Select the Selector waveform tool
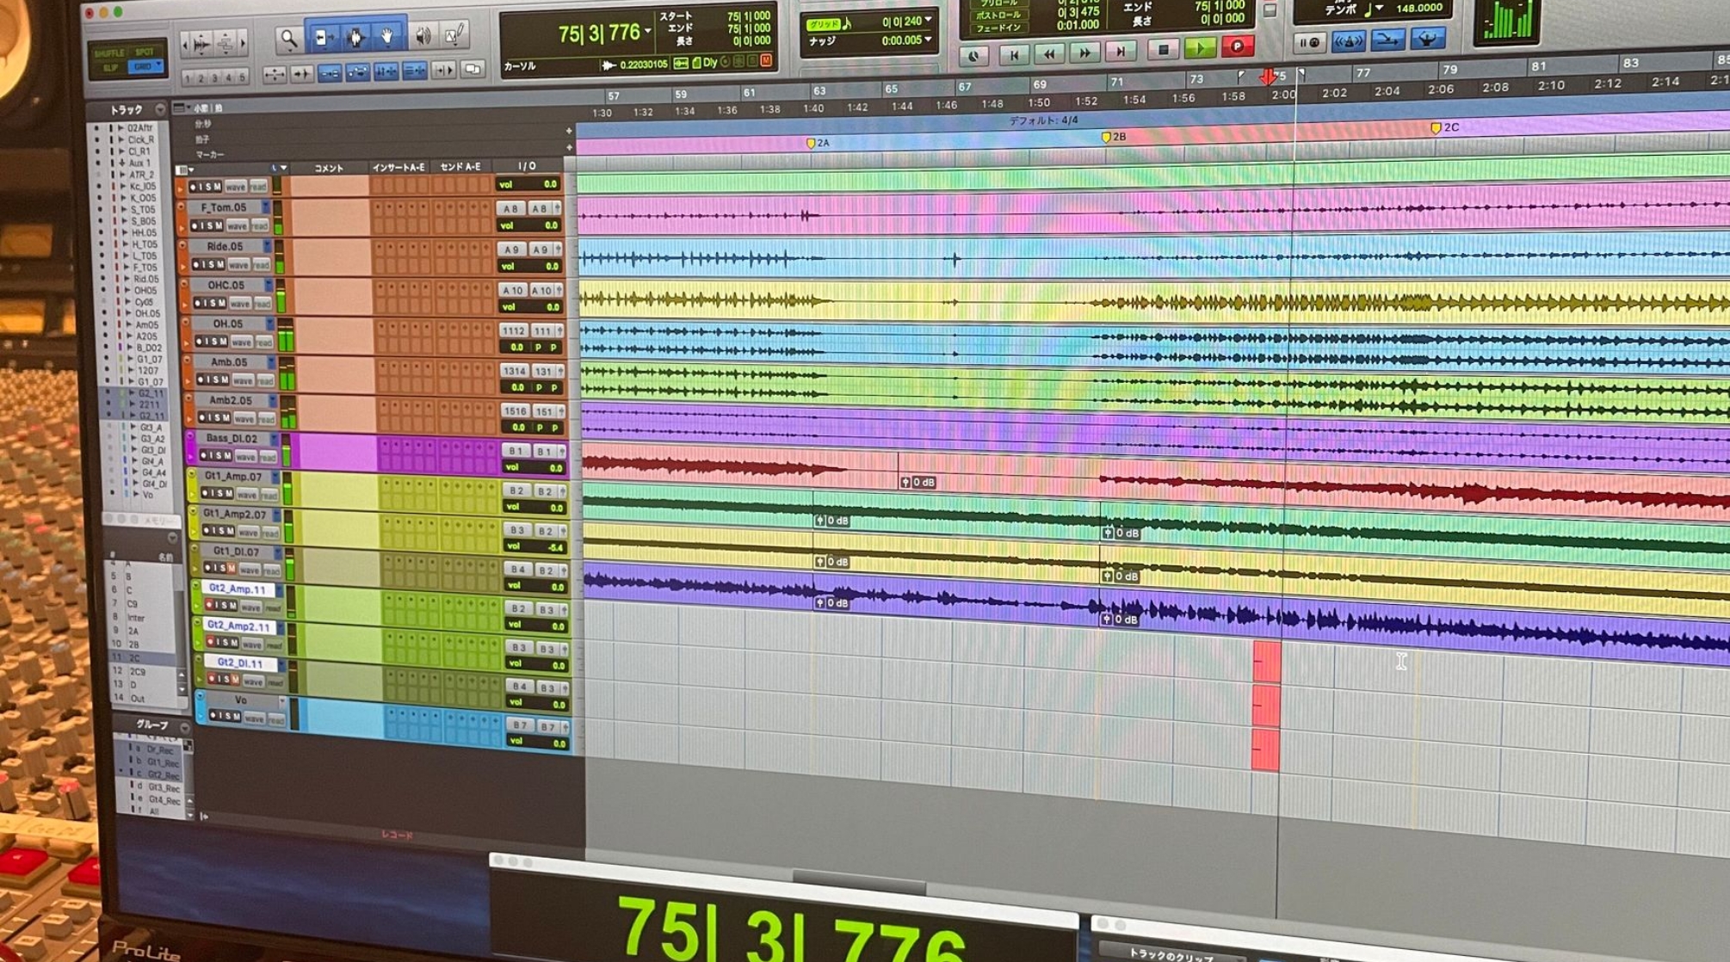 [x=355, y=37]
